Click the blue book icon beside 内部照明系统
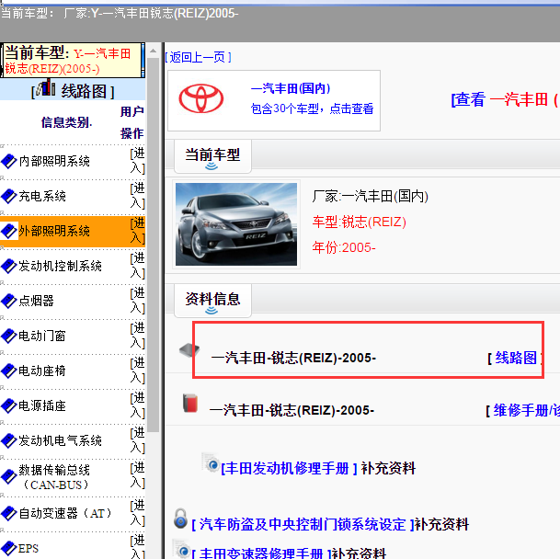Image resolution: width=560 pixels, height=559 pixels. tap(9, 161)
